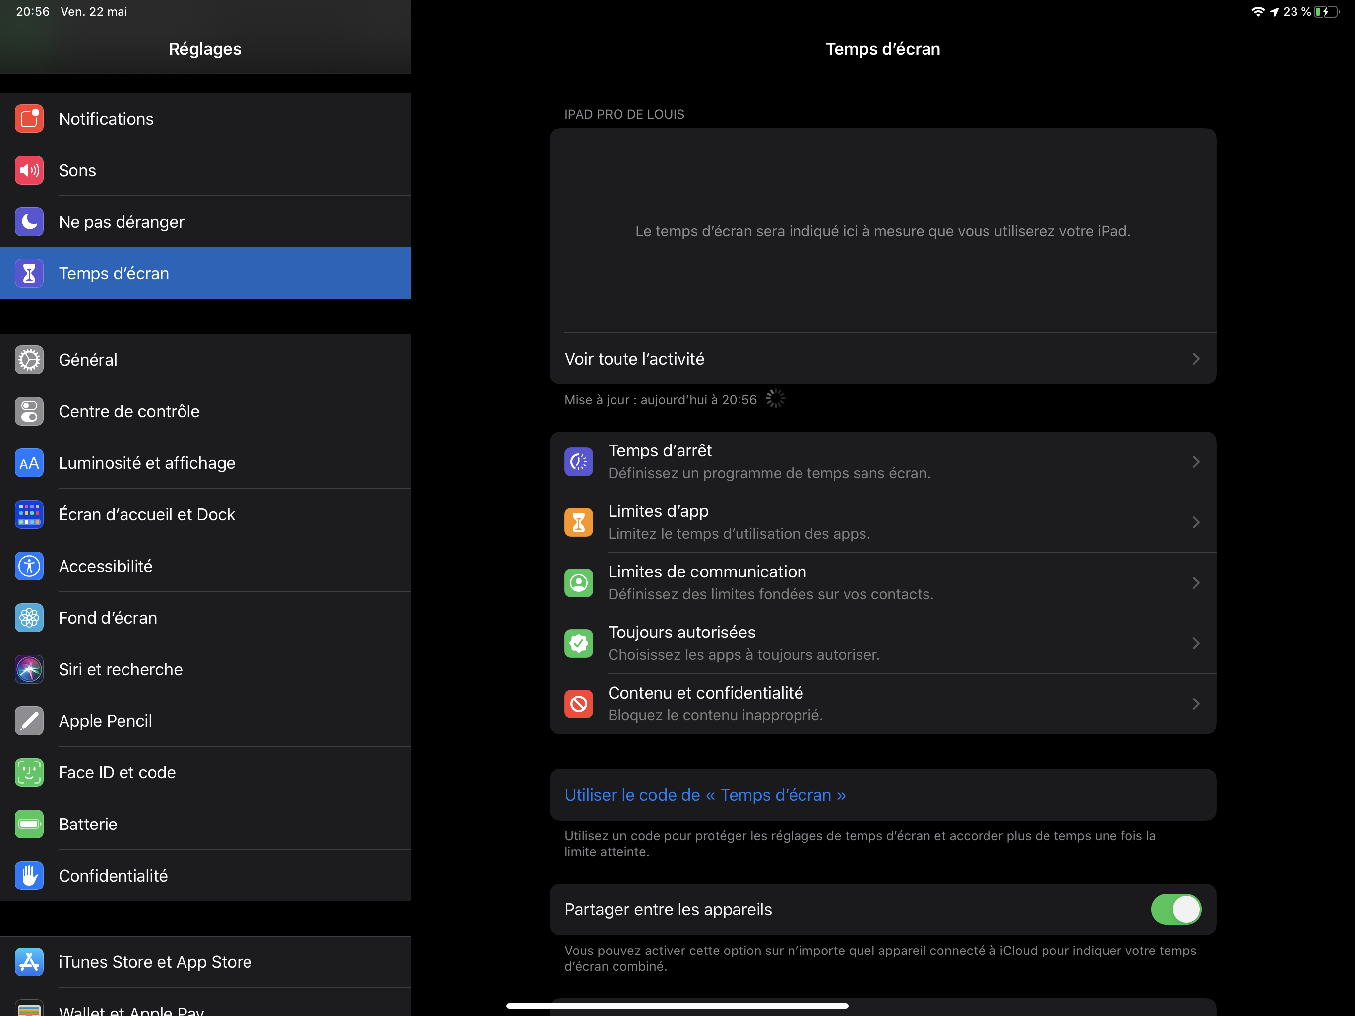
Task: Select Luminosité et affichage menu item
Action: point(147,463)
